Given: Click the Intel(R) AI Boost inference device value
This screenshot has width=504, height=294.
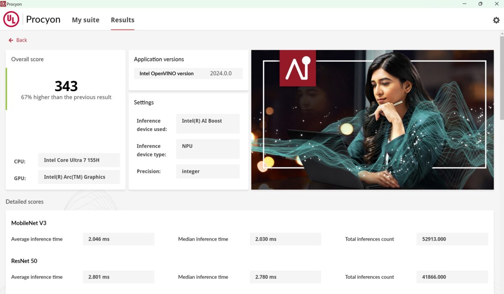Looking at the screenshot, I should (x=208, y=123).
